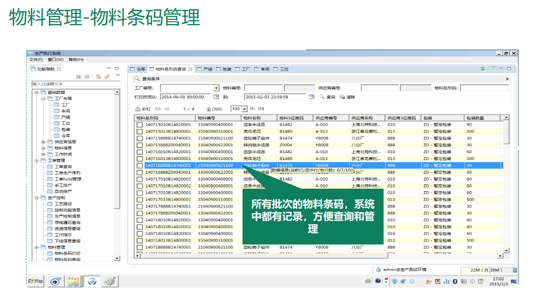Open the Paint palette taskbar icon

[x=110, y=281]
